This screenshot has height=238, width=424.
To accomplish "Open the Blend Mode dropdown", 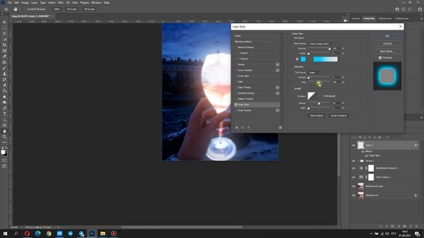I will pyautogui.click(x=321, y=44).
